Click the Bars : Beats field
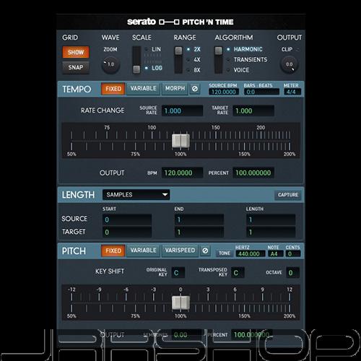The height and width of the screenshot is (361, 361). 261,92
